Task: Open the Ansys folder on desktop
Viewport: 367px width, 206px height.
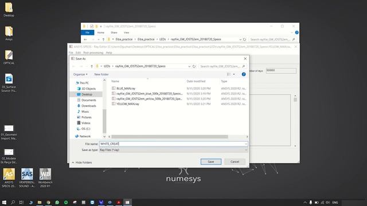Action: (9, 33)
